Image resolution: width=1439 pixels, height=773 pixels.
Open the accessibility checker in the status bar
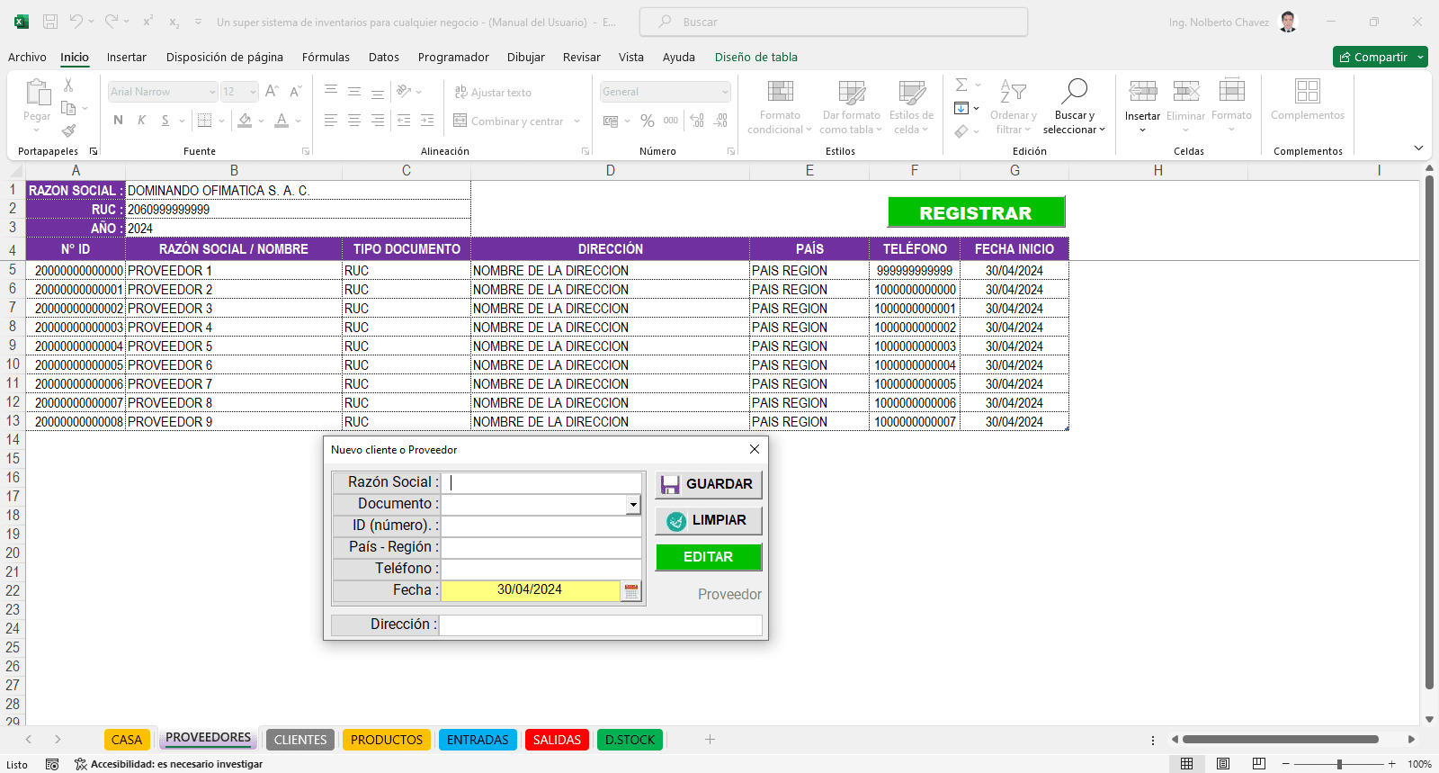coord(169,764)
